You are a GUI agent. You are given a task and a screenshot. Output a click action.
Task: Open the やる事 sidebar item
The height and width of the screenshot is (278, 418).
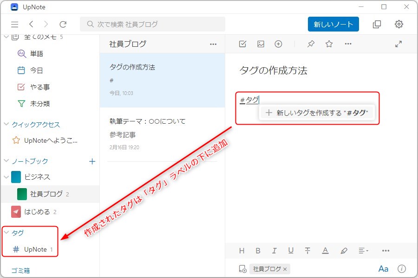pos(50,87)
